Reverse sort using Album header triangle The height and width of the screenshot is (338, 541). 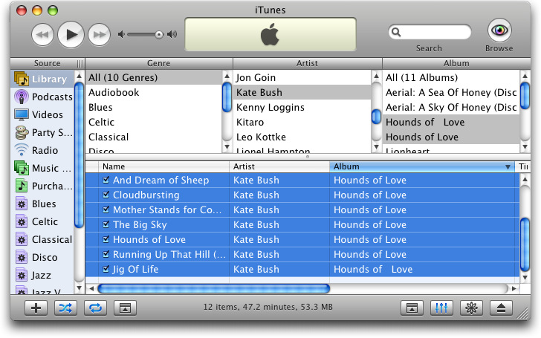coord(508,167)
